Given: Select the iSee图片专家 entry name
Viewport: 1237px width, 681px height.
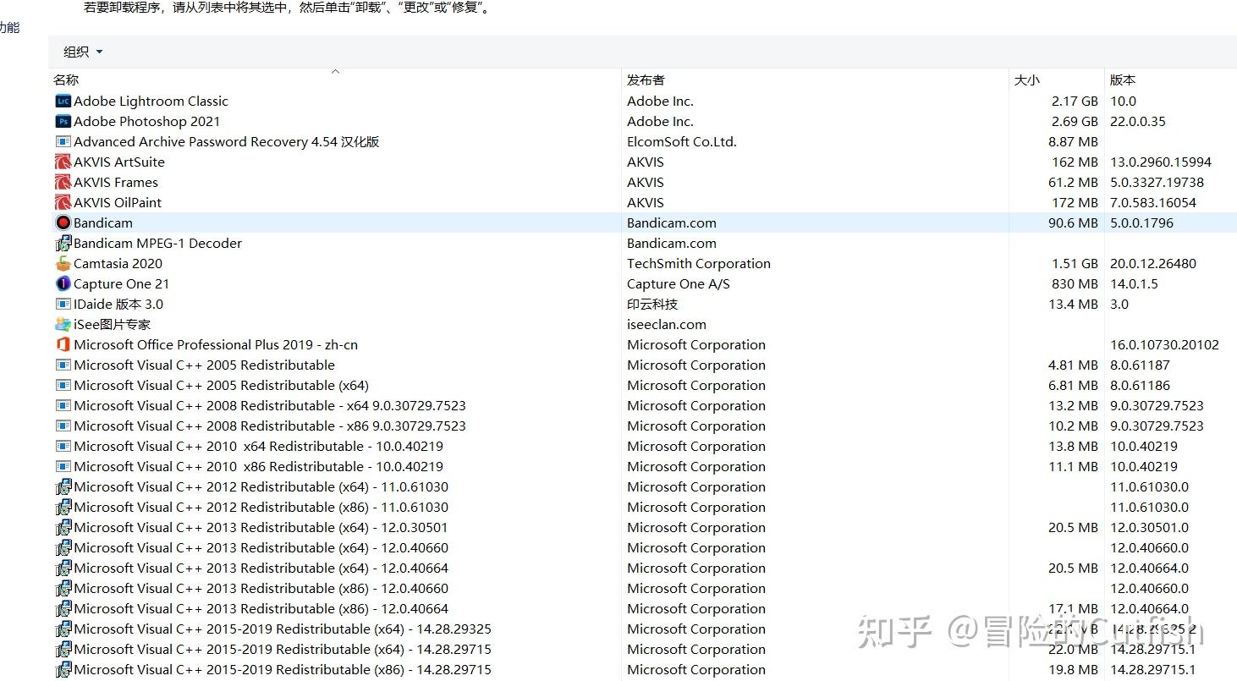Looking at the screenshot, I should [112, 324].
